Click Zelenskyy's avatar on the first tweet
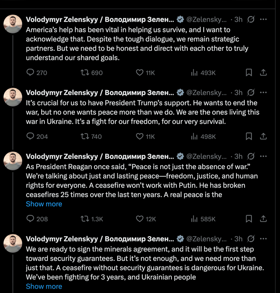The height and width of the screenshot is (293, 280). click(x=13, y=24)
